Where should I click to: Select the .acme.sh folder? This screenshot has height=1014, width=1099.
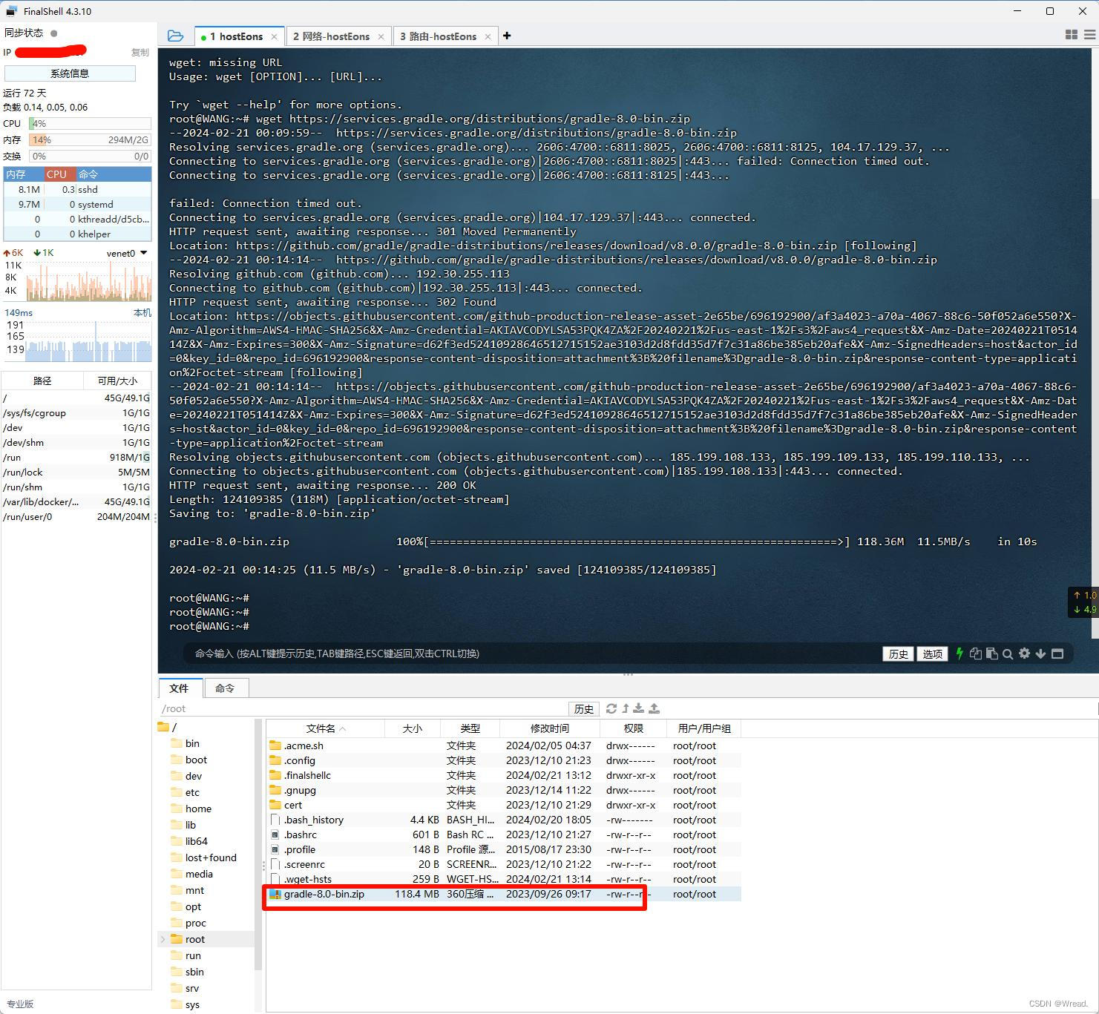(504, 745)
